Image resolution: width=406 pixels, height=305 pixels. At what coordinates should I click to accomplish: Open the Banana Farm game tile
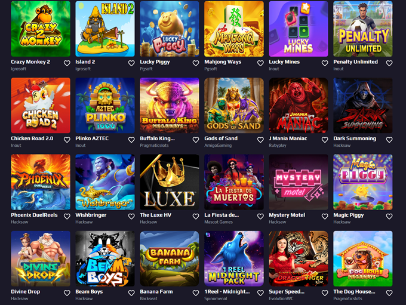point(170,258)
